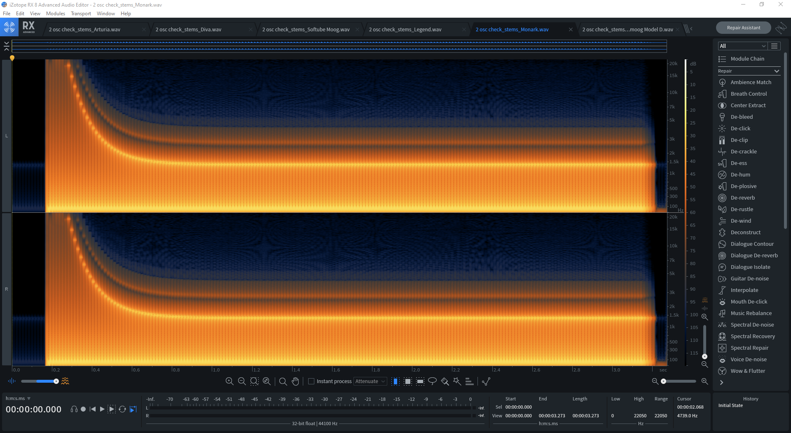Switch to the 2 osc check_stems_Legend.wav tab
The width and height of the screenshot is (791, 433).
(x=418, y=29)
